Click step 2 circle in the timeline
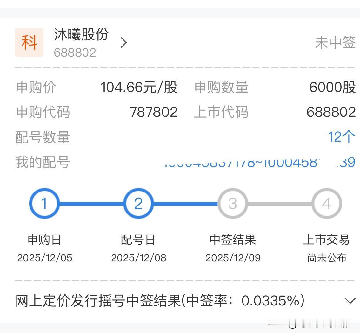The width and height of the screenshot is (360, 336). click(x=138, y=203)
